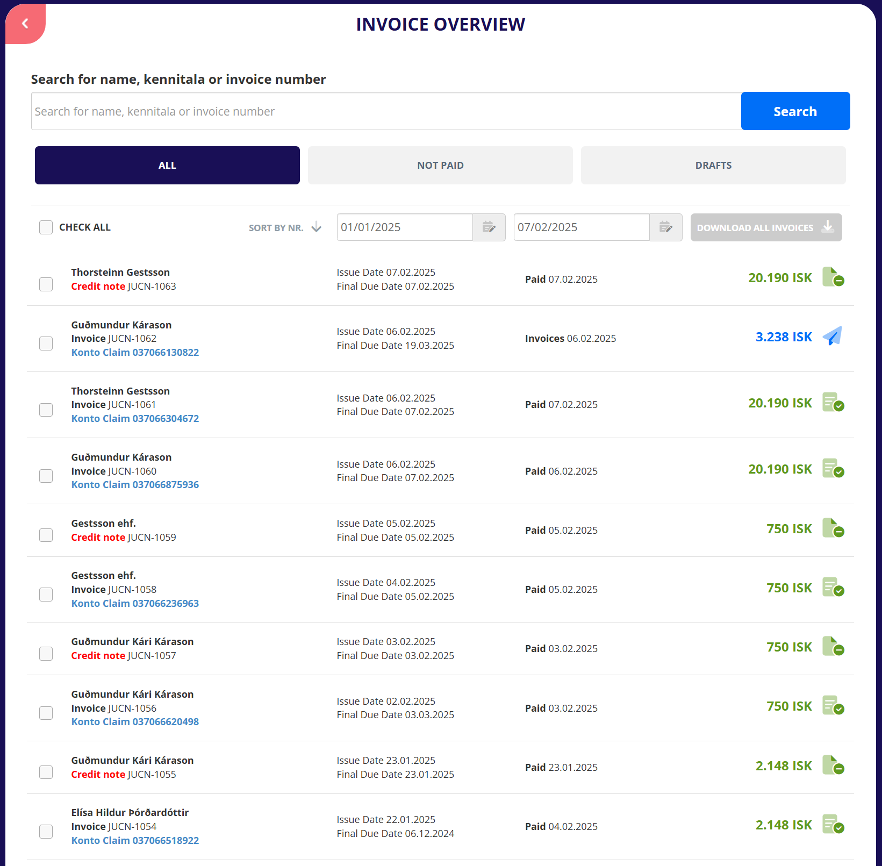
Task: Click paid invoice icon for JUCN-1061
Action: [x=833, y=403]
